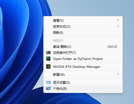Click the Ctrl+Z shortcut label
Image resolution: width=134 pixels, height=104 pixels.
click(x=112, y=47)
